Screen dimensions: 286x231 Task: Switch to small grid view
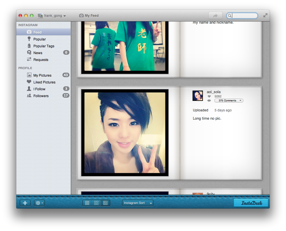pos(87,203)
